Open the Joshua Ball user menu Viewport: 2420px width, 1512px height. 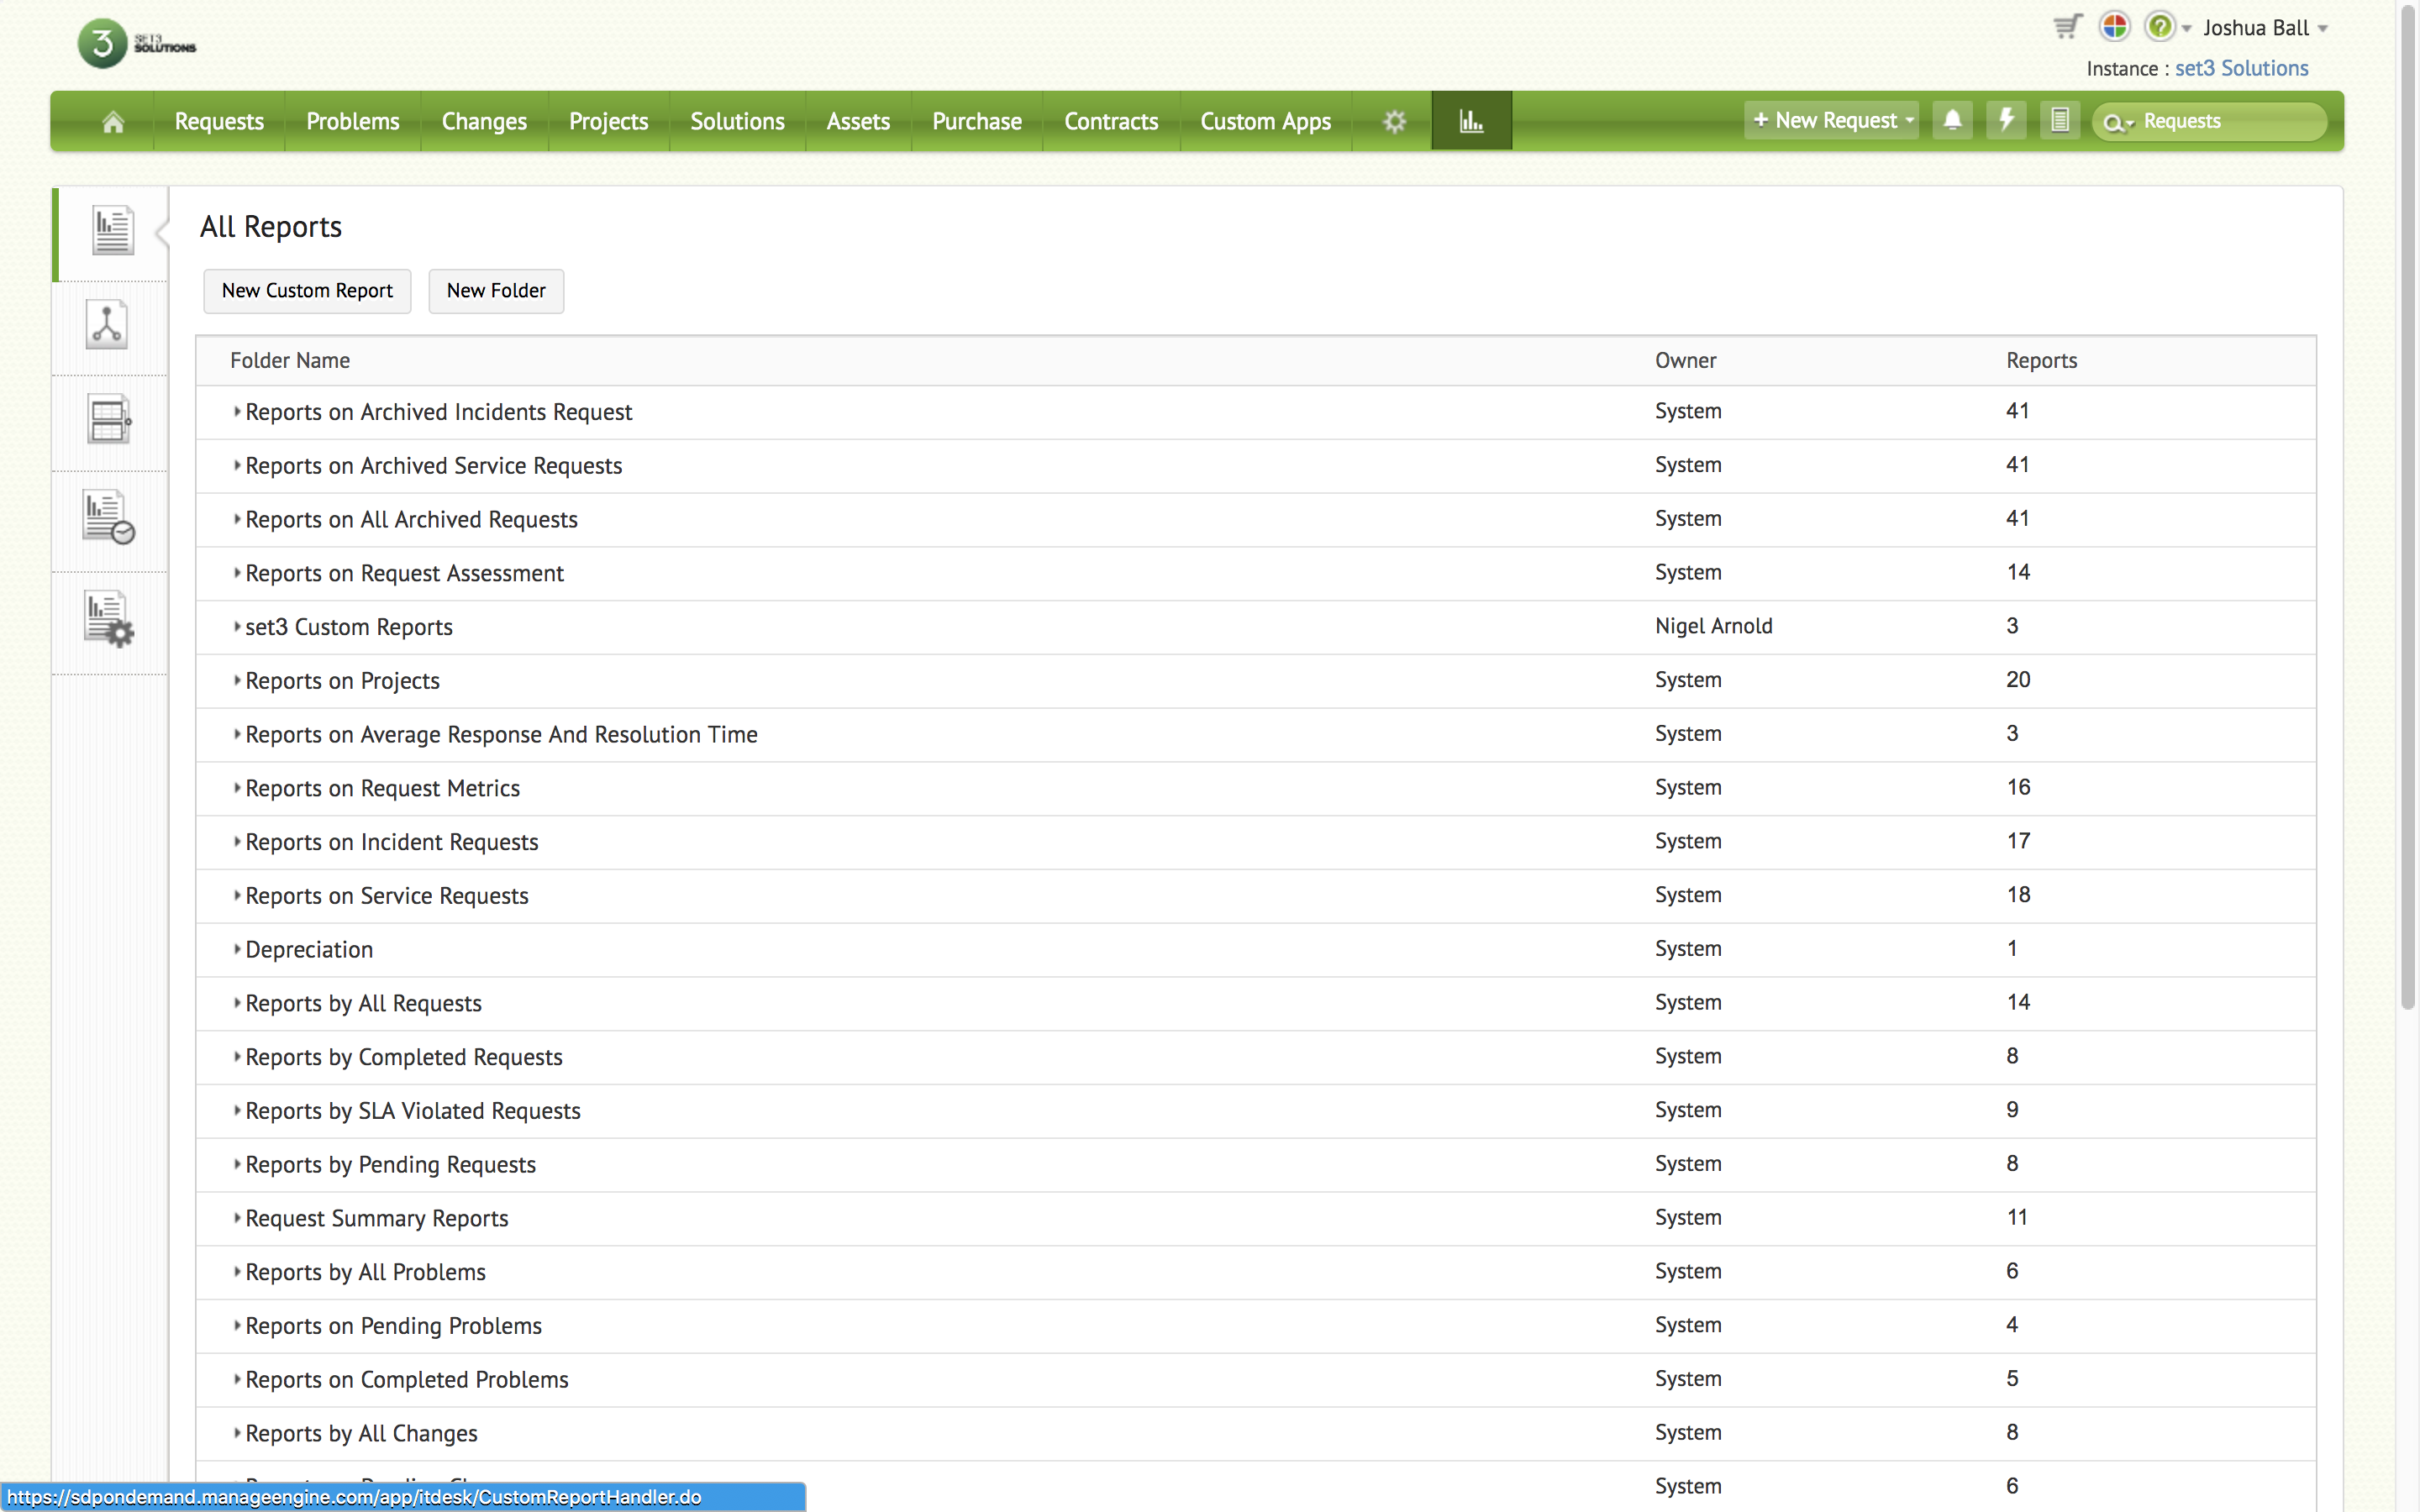coord(2264,28)
